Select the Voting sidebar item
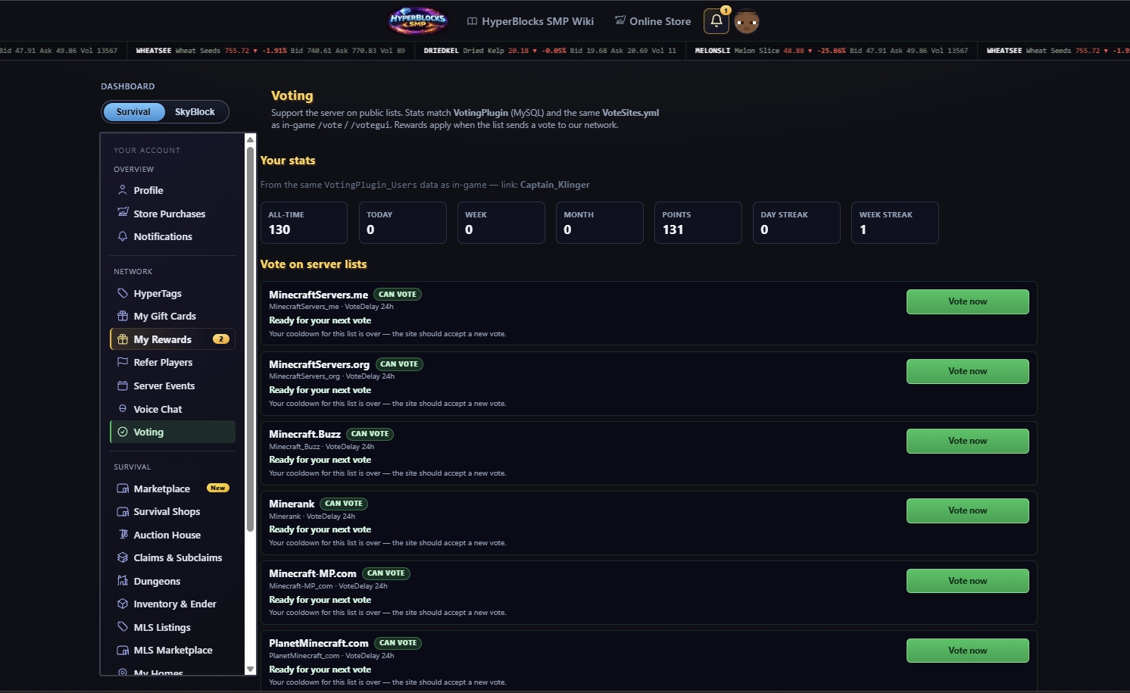 (173, 432)
